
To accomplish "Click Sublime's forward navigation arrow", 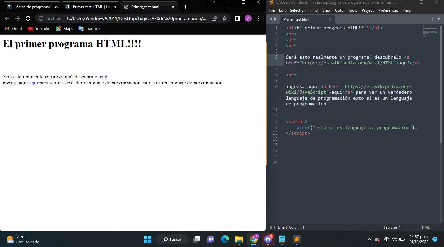I will pyautogui.click(x=275, y=19).
